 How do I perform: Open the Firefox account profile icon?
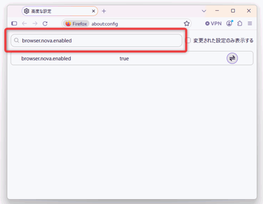coord(229,24)
